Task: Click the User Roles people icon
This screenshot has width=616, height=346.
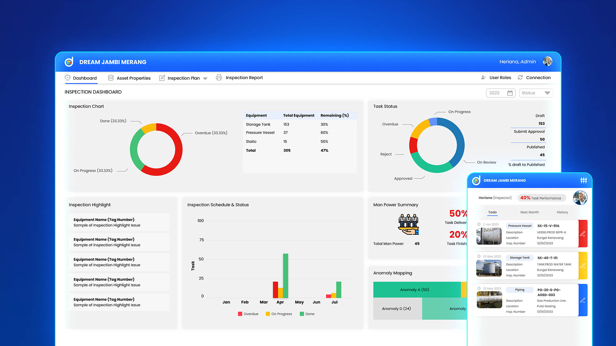Action: [x=483, y=78]
